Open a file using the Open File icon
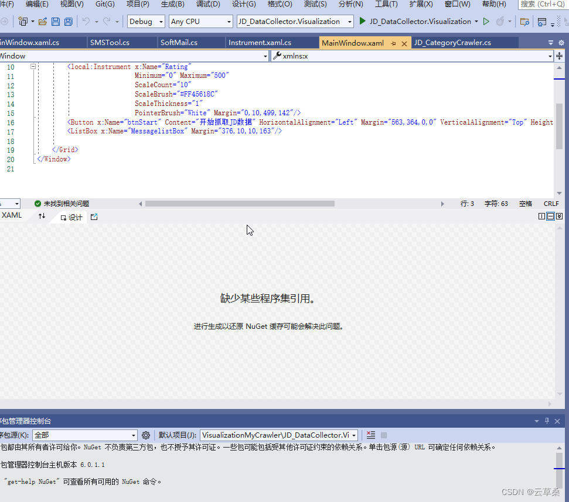The width and height of the screenshot is (569, 502). tap(43, 21)
